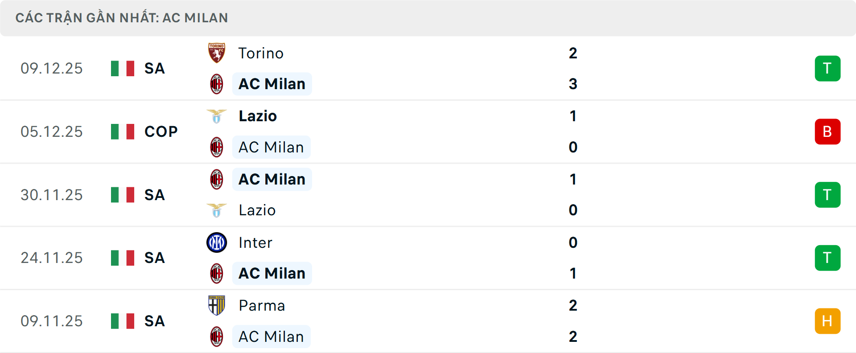The width and height of the screenshot is (856, 353).
Task: Select the Lazio team name on 30.11.25
Action: point(256,210)
